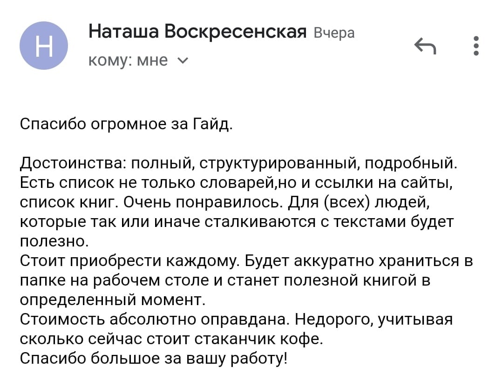The width and height of the screenshot is (503, 380).
Task: Reply to Наташа Воскресенская's email
Action: [x=424, y=46]
